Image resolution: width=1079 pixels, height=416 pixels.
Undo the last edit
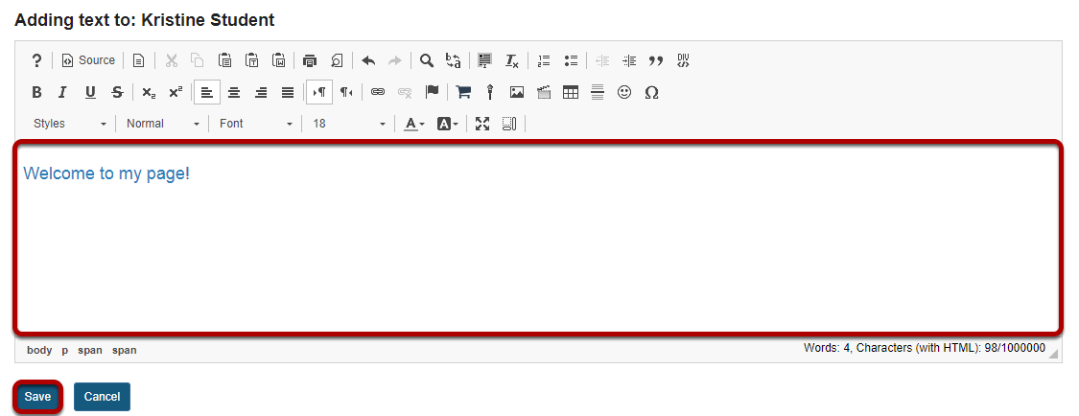[369, 60]
